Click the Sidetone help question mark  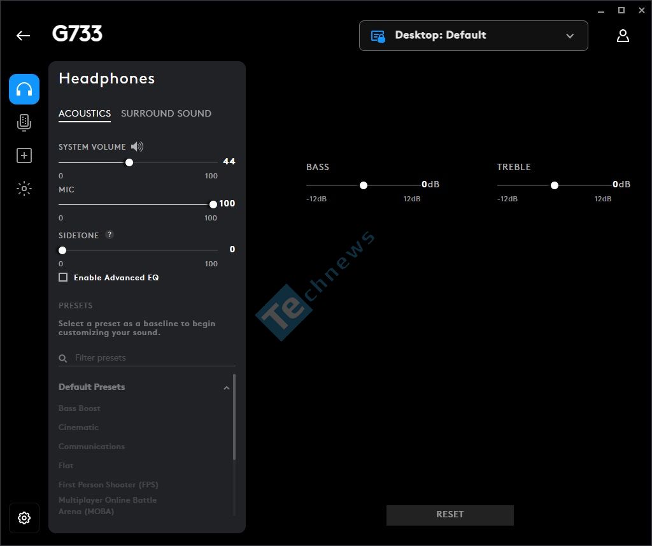[x=110, y=234]
